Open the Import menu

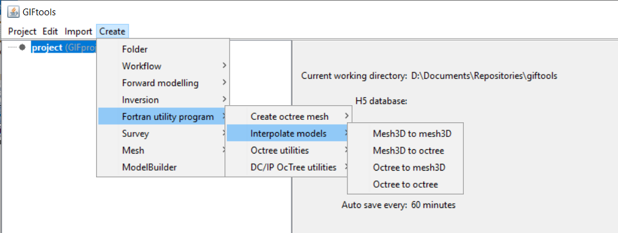pyautogui.click(x=78, y=31)
